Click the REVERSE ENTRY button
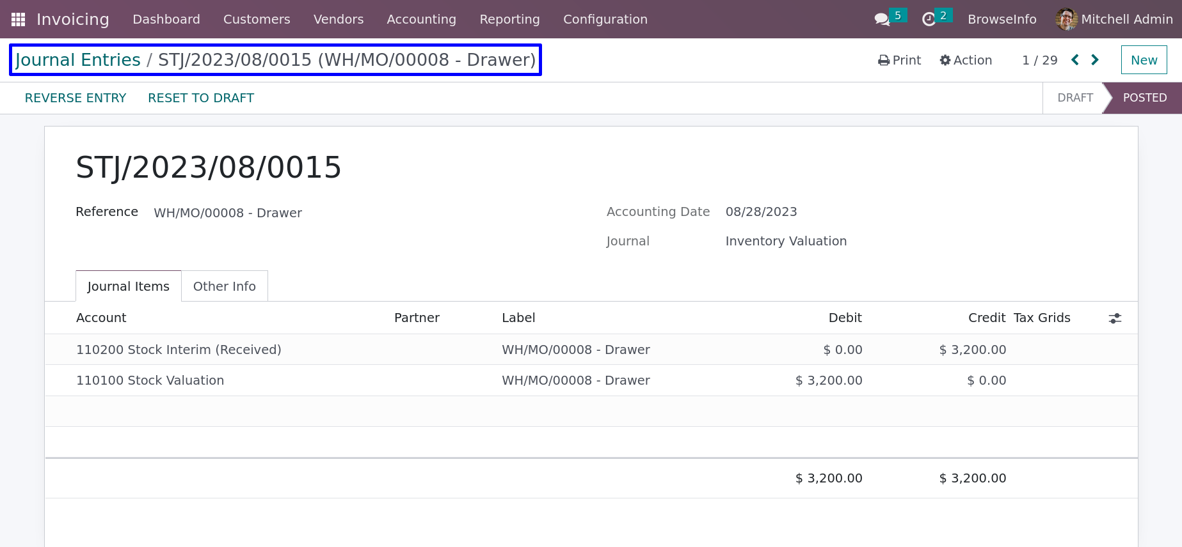This screenshot has width=1182, height=547. [76, 98]
